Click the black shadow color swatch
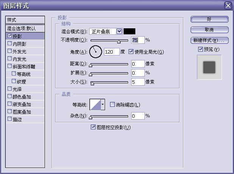 coord(129,31)
